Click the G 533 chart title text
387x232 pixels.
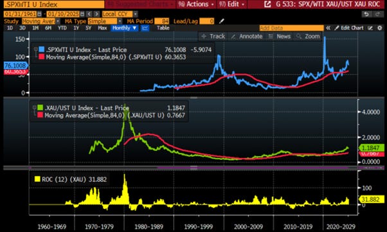click(328, 4)
